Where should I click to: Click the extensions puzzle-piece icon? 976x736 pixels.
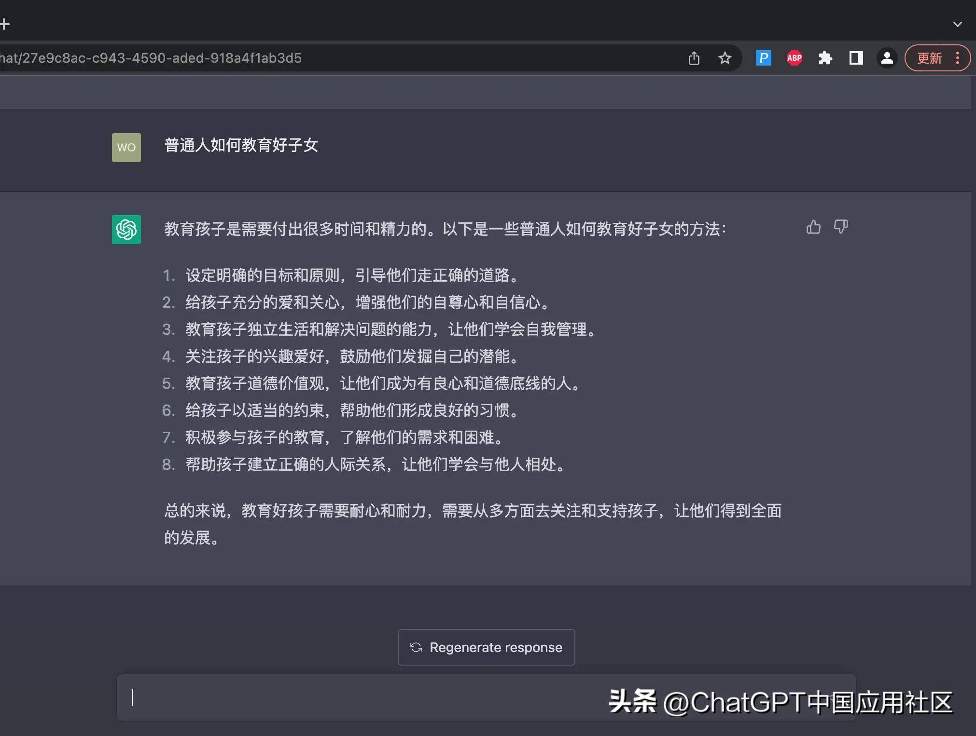tap(825, 58)
